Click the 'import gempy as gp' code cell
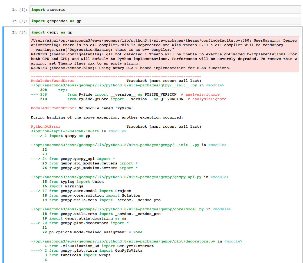The width and height of the screenshot is (303, 263). click(165, 32)
